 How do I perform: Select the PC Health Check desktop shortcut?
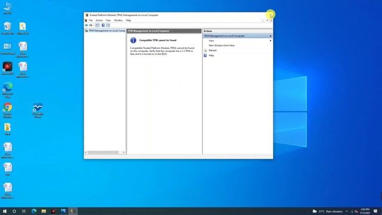(38, 110)
